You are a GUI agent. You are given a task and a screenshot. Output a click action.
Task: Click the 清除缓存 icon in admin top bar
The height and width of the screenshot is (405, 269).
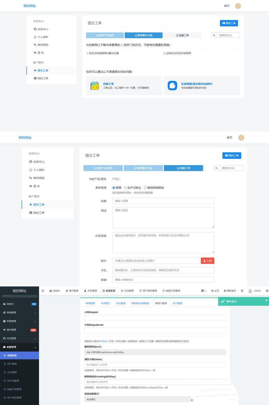[225, 291]
